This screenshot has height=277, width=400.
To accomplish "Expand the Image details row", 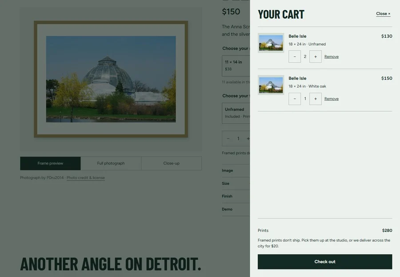I will (236, 171).
